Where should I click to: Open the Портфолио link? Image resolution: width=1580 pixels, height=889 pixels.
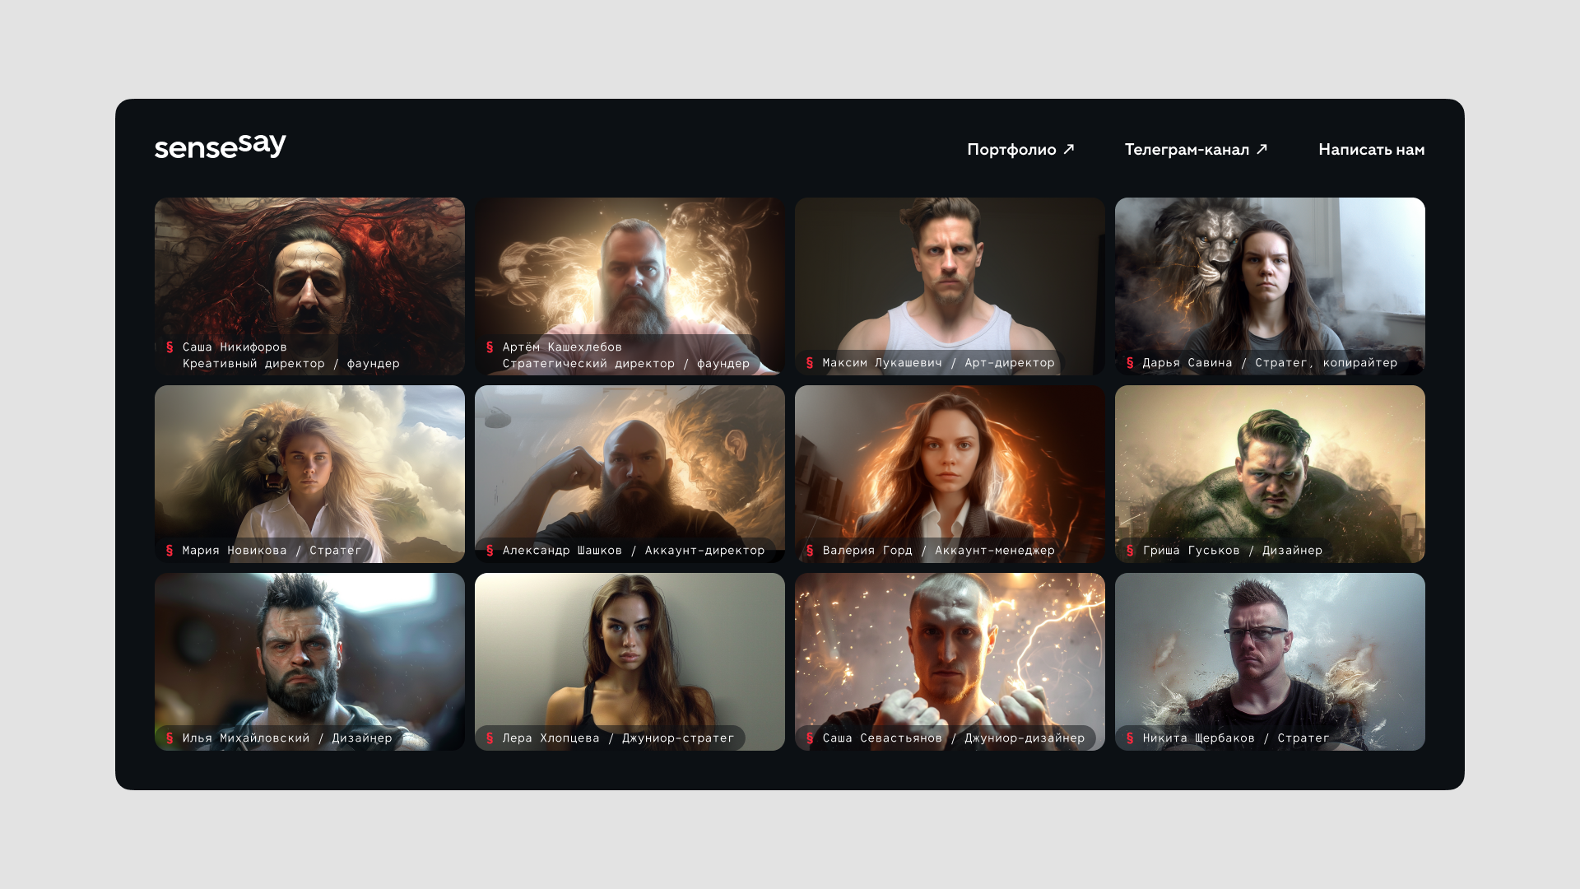pyautogui.click(x=1020, y=149)
